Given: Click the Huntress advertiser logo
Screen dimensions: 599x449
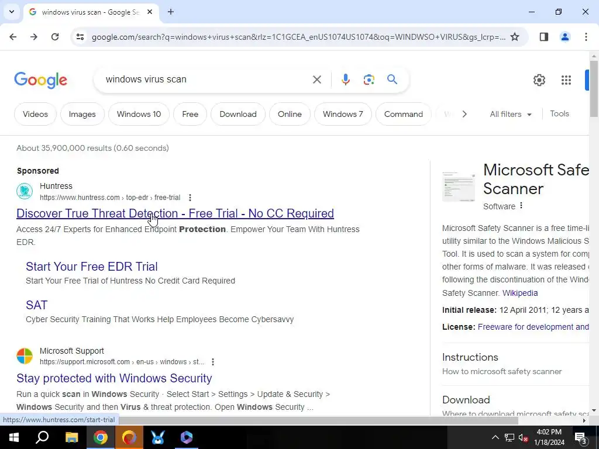Looking at the screenshot, I should 25,191.
